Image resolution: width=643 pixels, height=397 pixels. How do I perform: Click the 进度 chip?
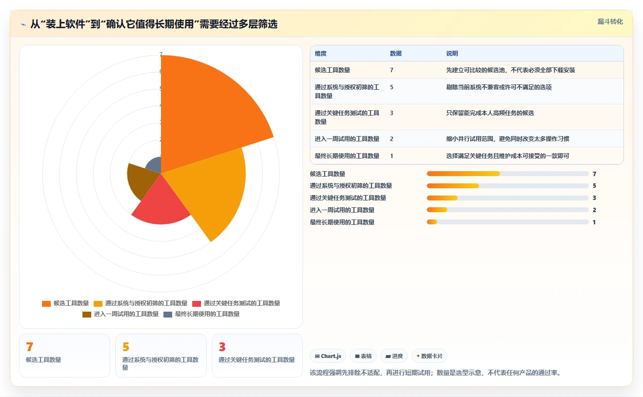pyautogui.click(x=394, y=356)
